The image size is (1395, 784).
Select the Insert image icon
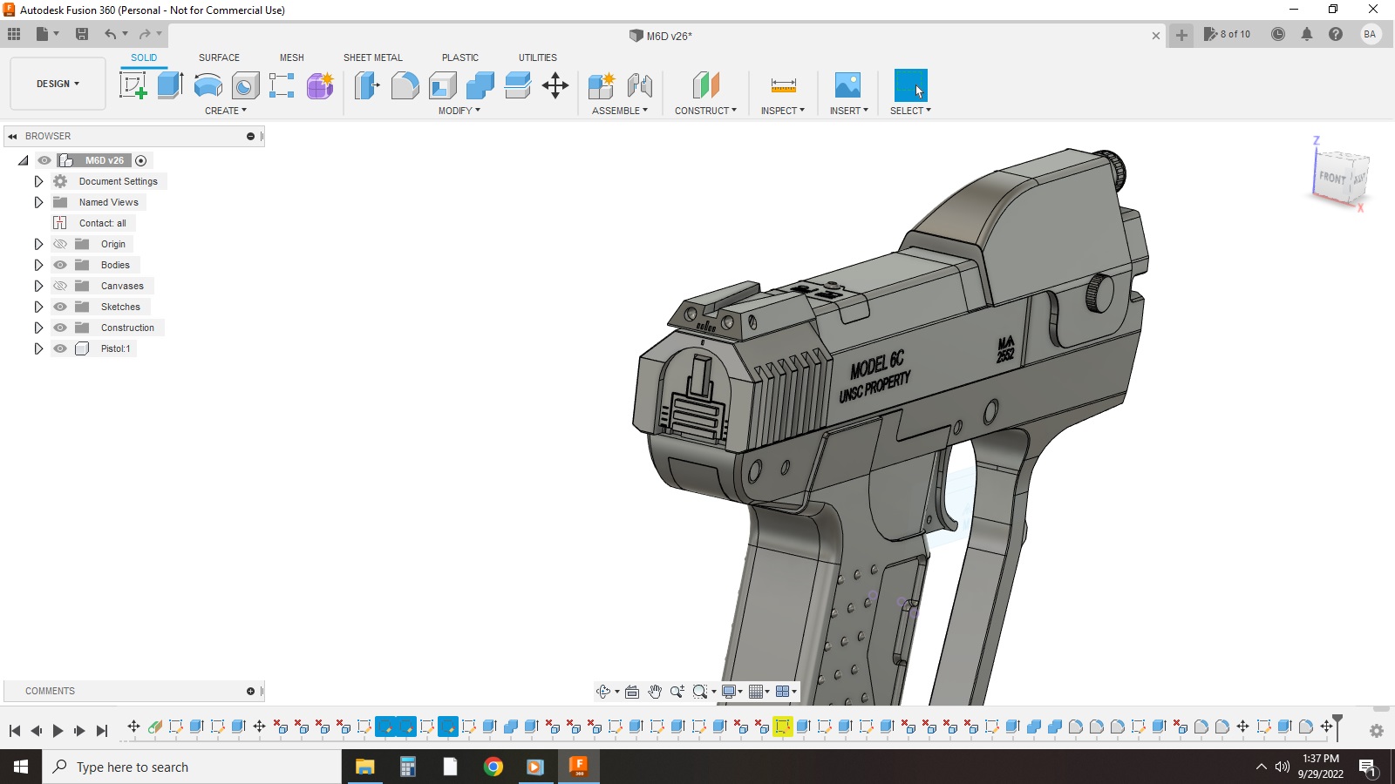[x=847, y=85]
